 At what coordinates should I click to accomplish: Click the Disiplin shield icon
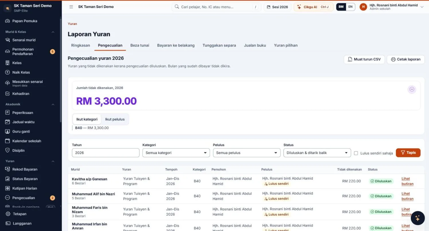[8, 150]
